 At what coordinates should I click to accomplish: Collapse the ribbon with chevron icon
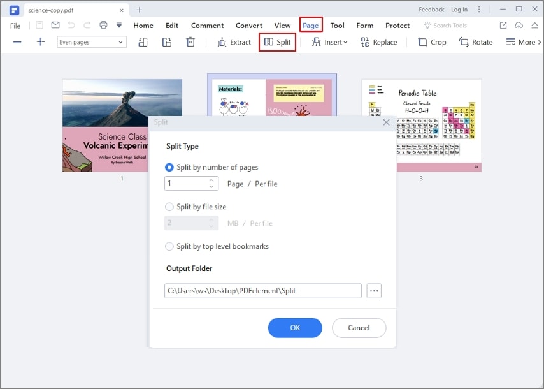click(x=534, y=26)
